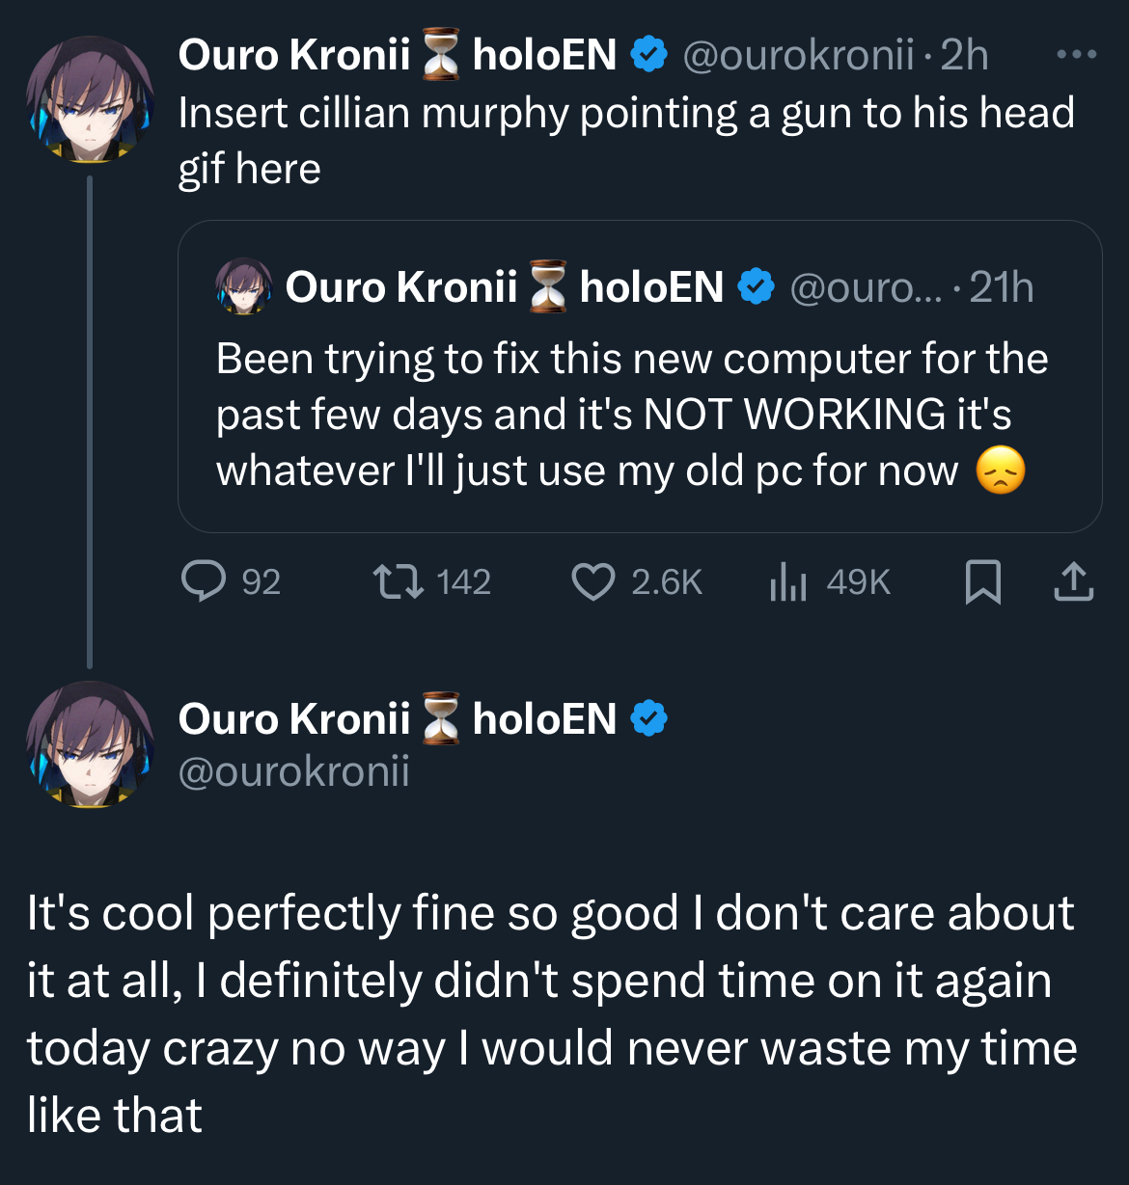Screen dimensions: 1129x1185
Task: Click the blue verified badge on top post
Action: tap(648, 55)
